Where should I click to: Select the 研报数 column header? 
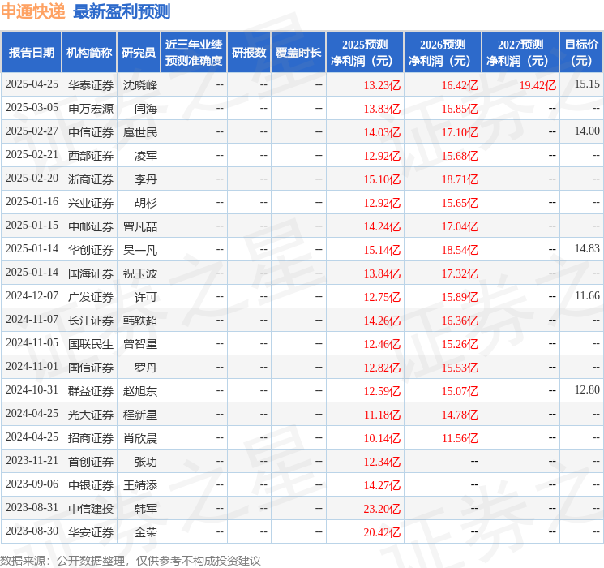[249, 53]
